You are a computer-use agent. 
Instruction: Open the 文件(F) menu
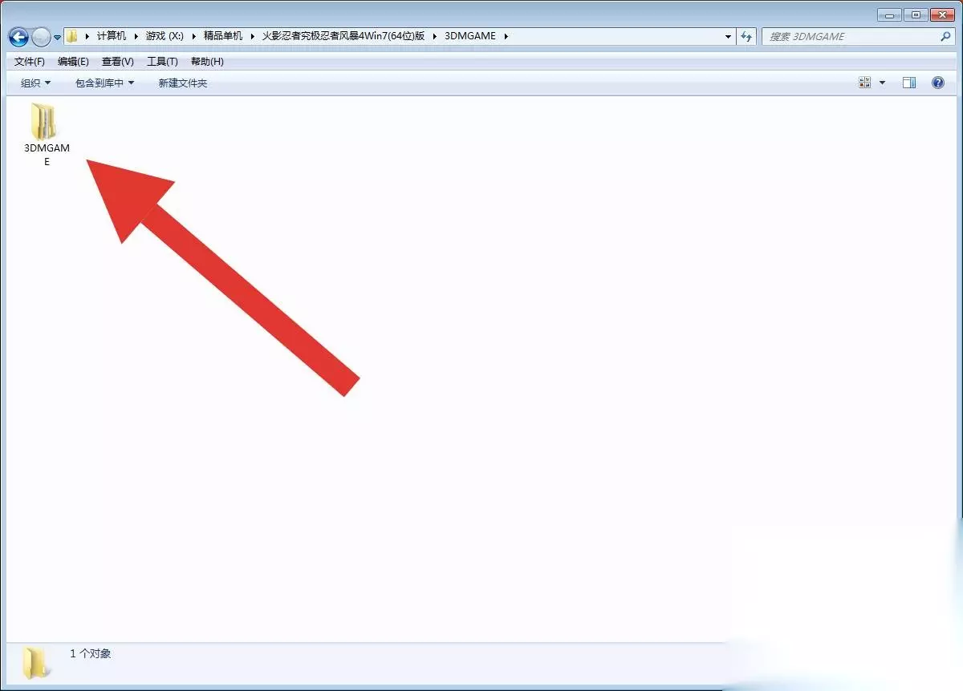pos(30,62)
